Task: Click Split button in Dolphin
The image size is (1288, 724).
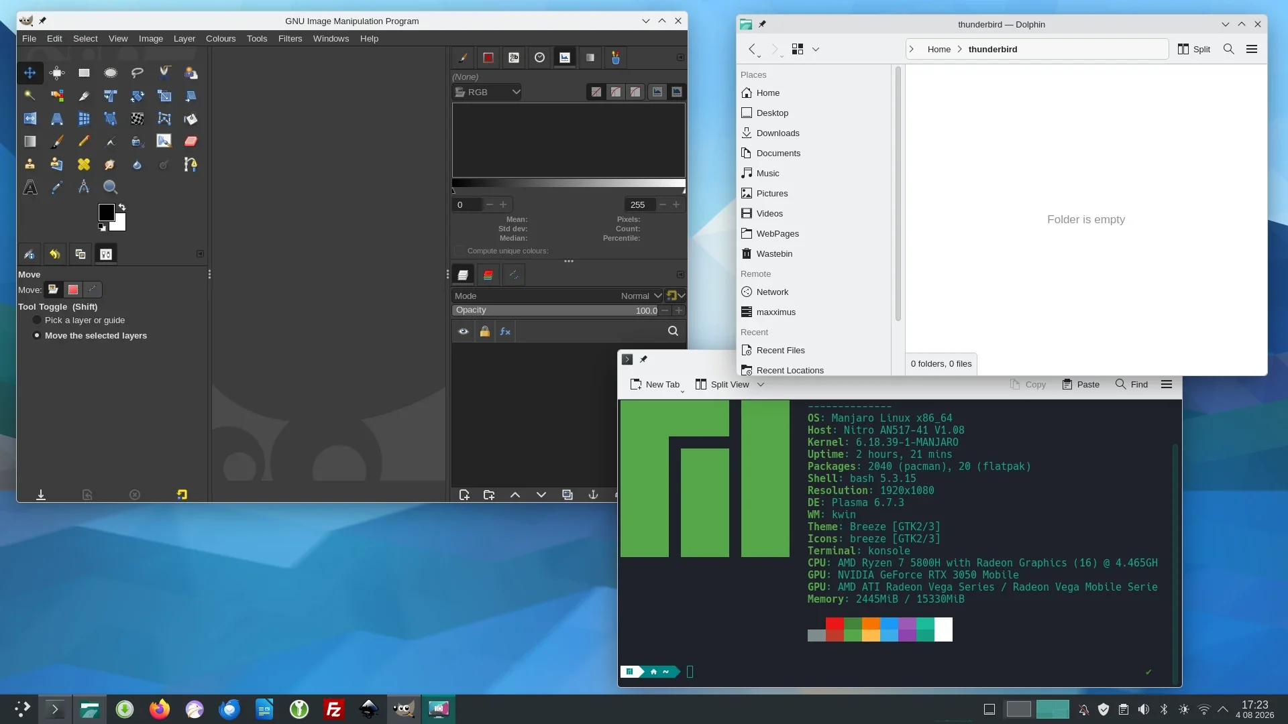Action: (1194, 49)
